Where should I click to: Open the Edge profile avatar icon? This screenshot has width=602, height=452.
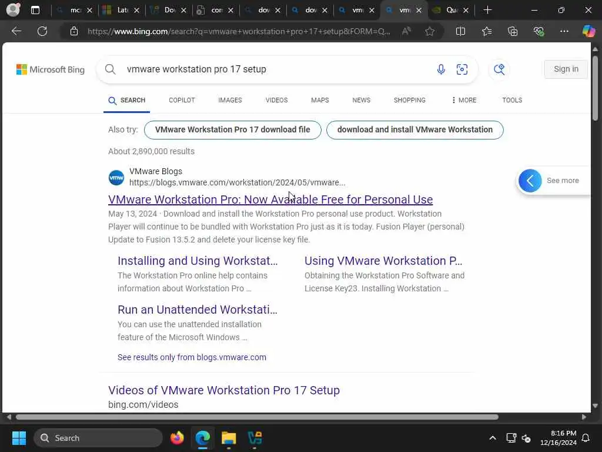click(x=13, y=9)
